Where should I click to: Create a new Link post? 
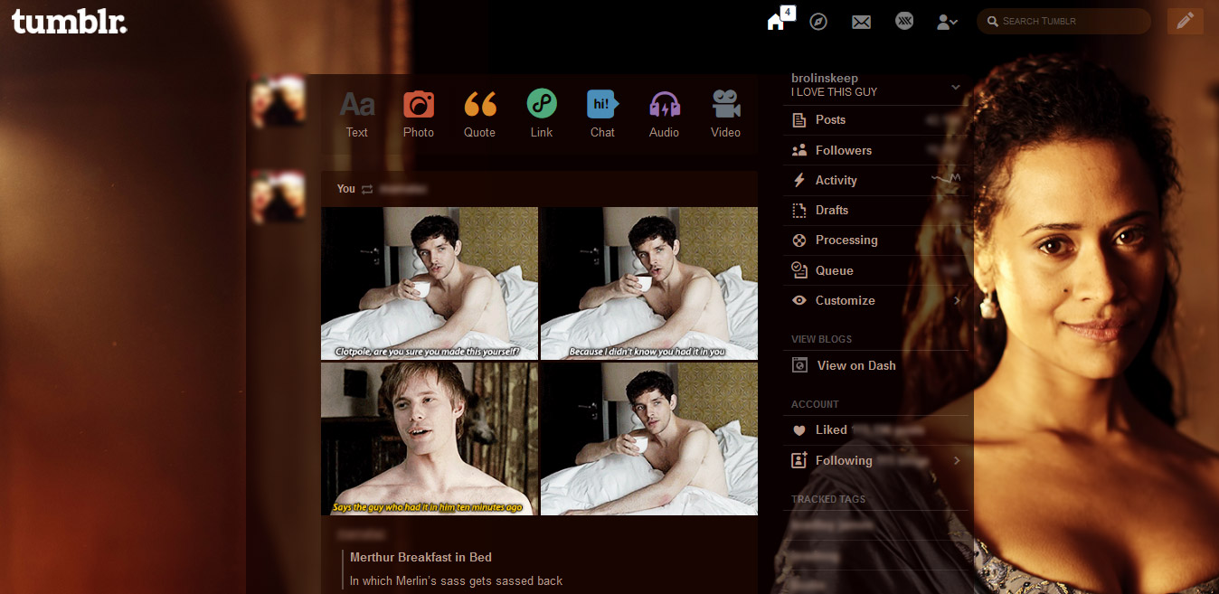click(x=541, y=114)
